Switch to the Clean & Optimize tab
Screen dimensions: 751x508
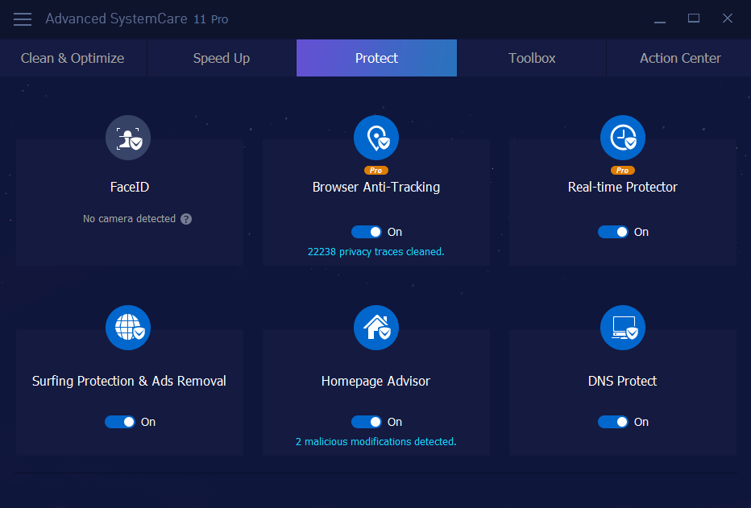pyautogui.click(x=73, y=58)
